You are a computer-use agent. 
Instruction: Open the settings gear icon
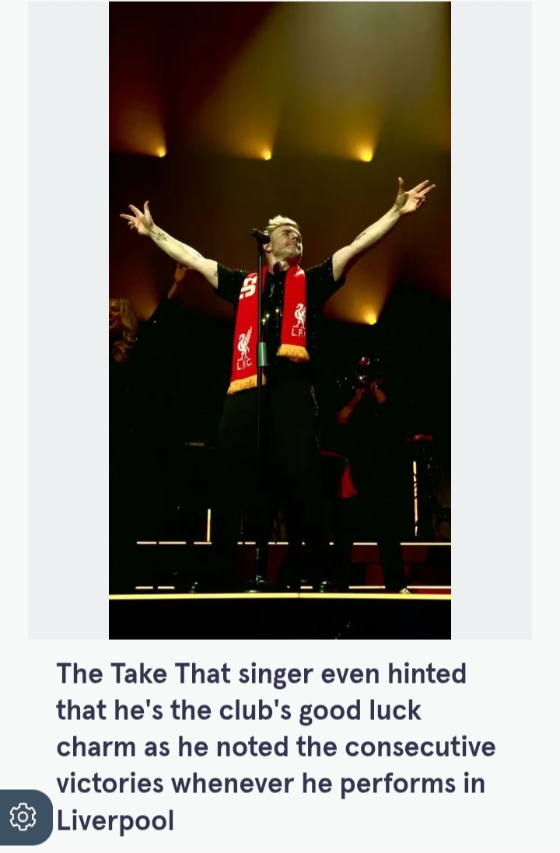point(23,816)
